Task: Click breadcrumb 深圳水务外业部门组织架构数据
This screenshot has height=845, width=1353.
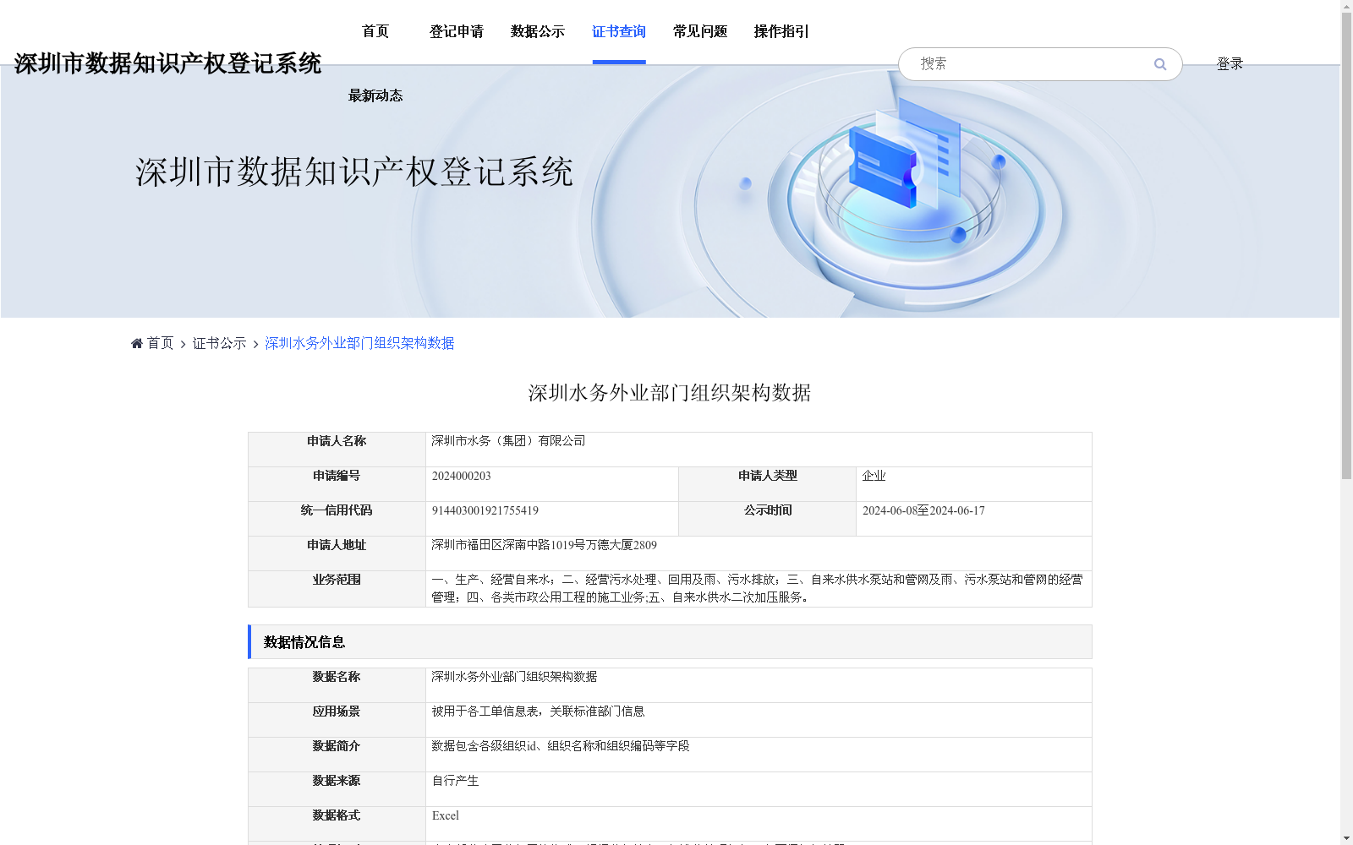Action: (359, 343)
